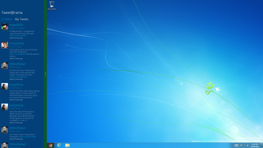Open the Recycle Bin desktop icon
This screenshot has height=148, width=263.
click(x=52, y=5)
